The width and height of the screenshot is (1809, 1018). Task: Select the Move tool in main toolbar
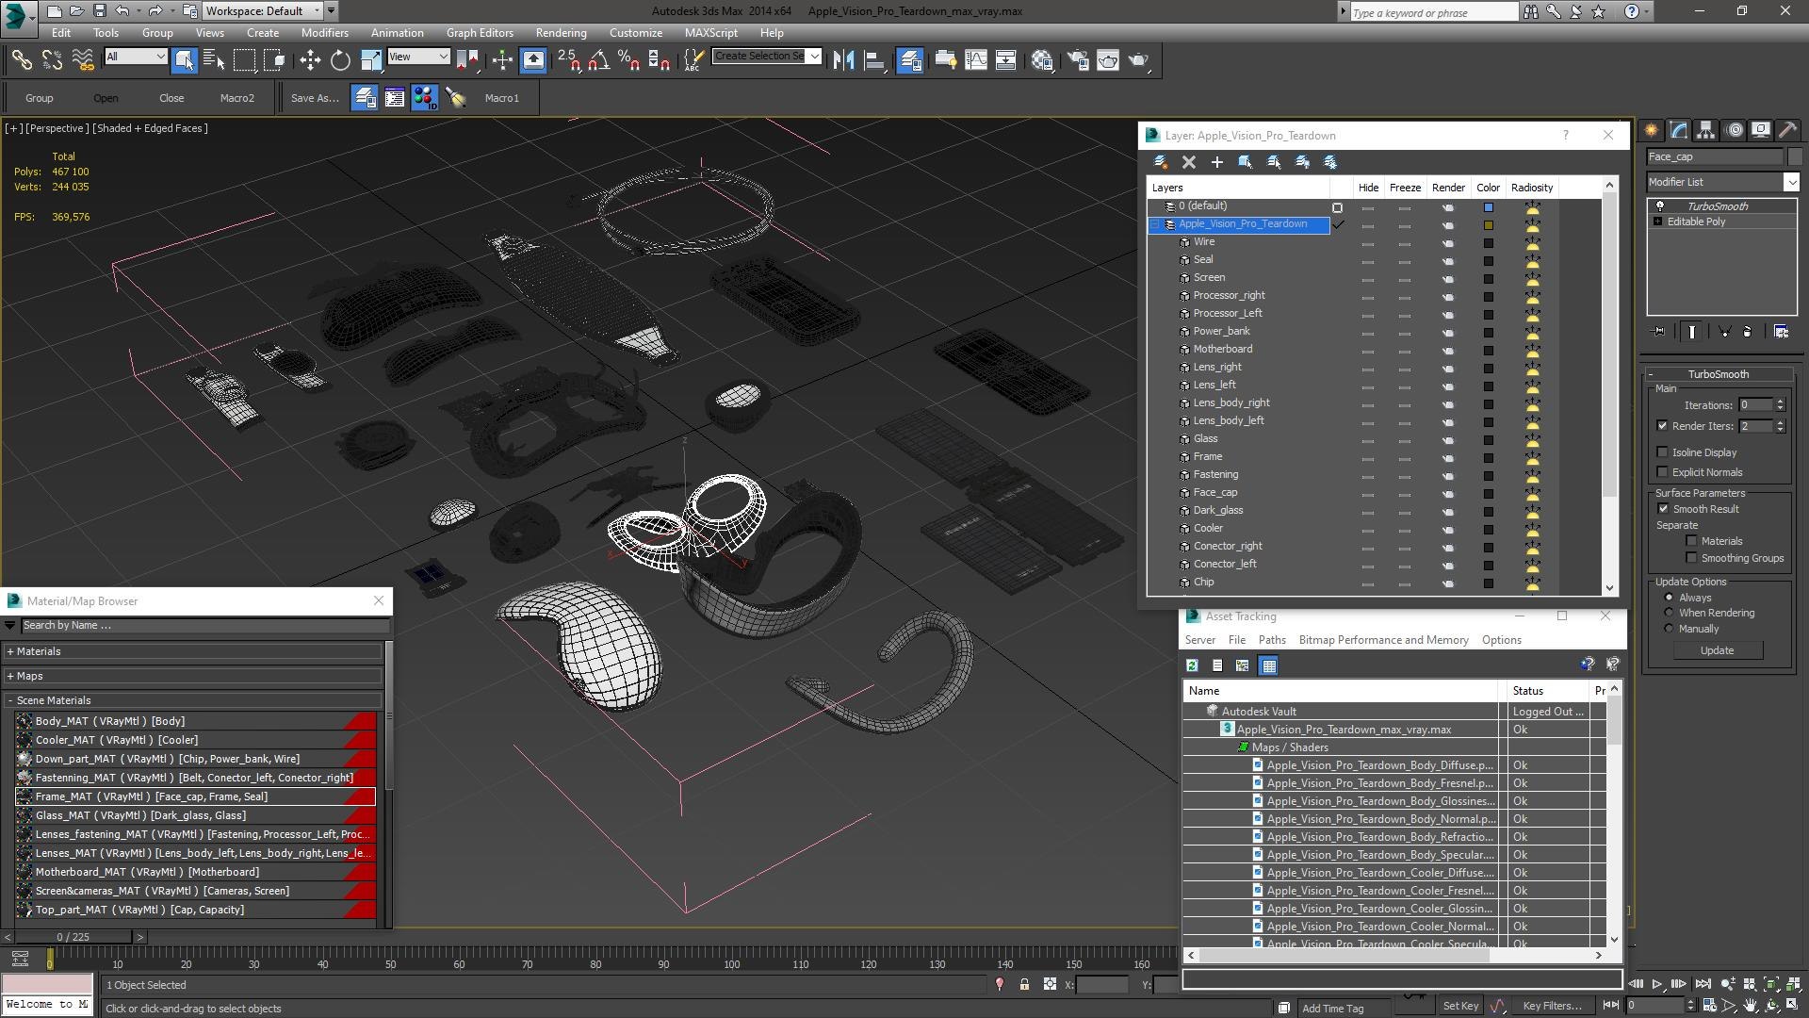point(310,60)
